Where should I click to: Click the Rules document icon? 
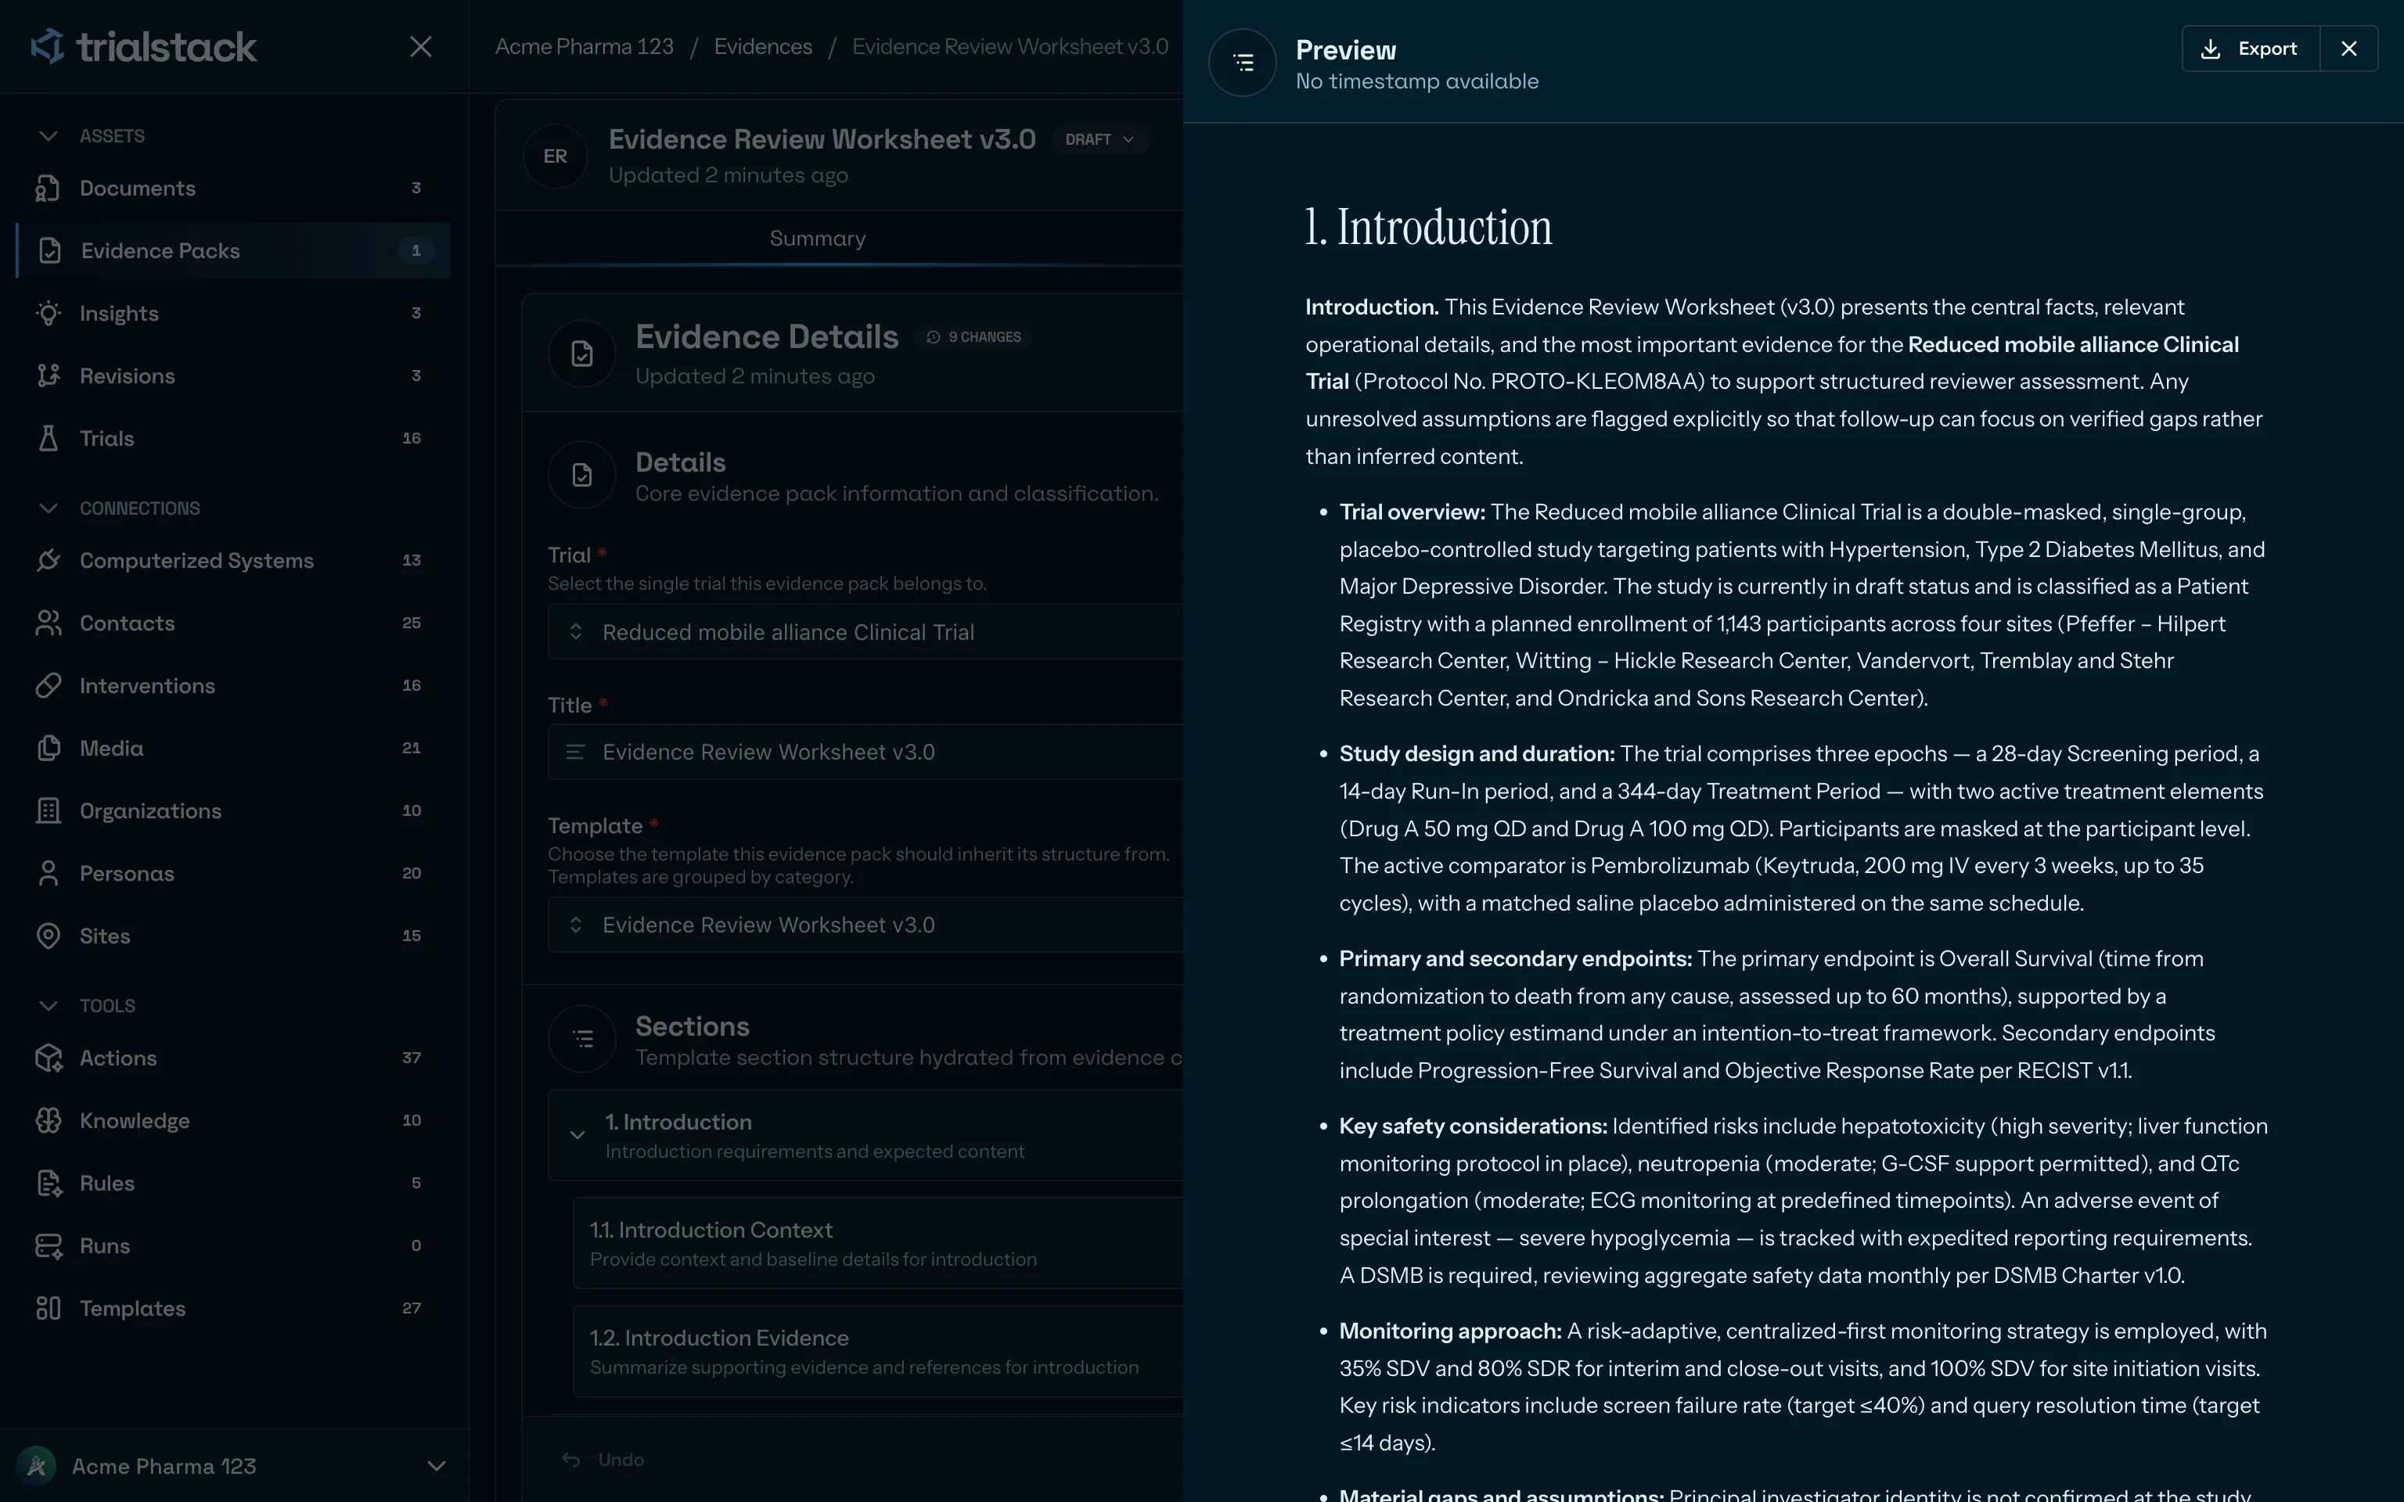click(x=48, y=1183)
